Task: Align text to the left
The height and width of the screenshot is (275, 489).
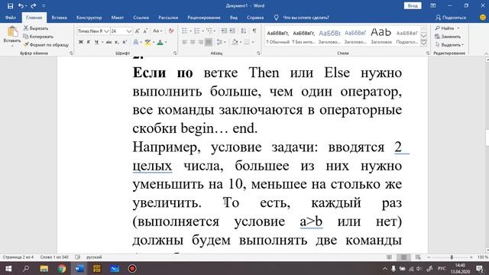Action: click(x=185, y=42)
